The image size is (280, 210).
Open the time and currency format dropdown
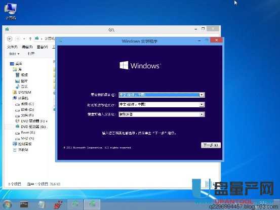point(202,104)
